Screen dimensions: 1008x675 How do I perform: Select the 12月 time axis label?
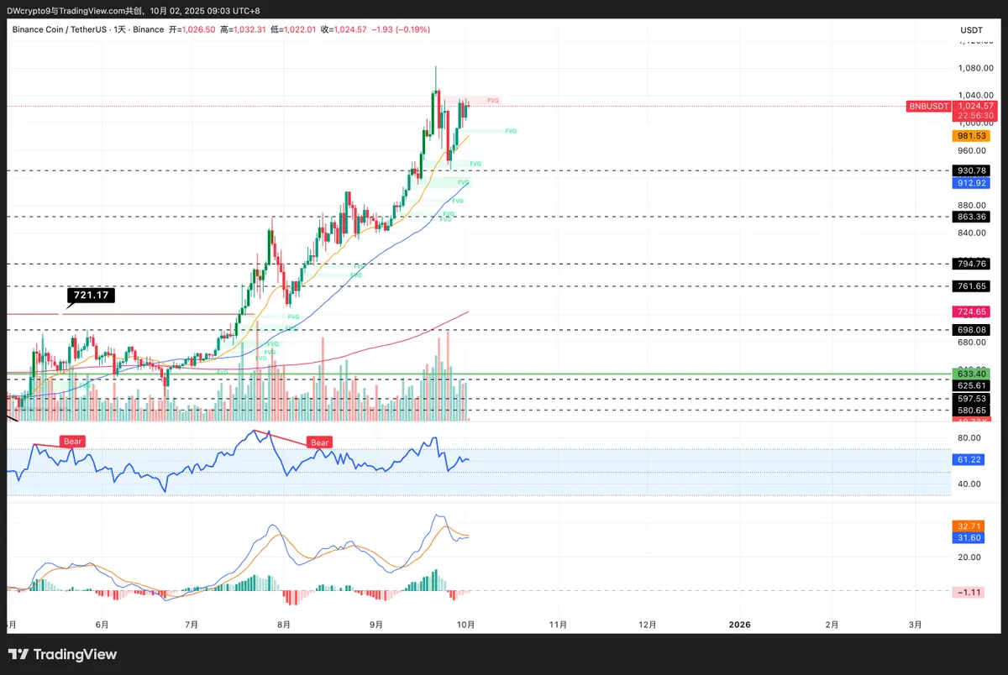(x=648, y=625)
